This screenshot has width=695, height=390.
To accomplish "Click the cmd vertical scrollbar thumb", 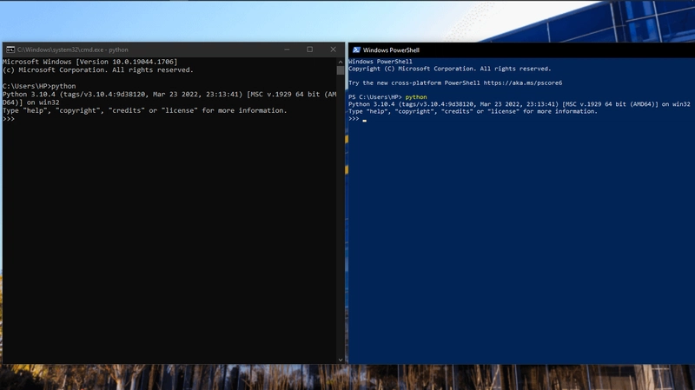I will (x=341, y=71).
